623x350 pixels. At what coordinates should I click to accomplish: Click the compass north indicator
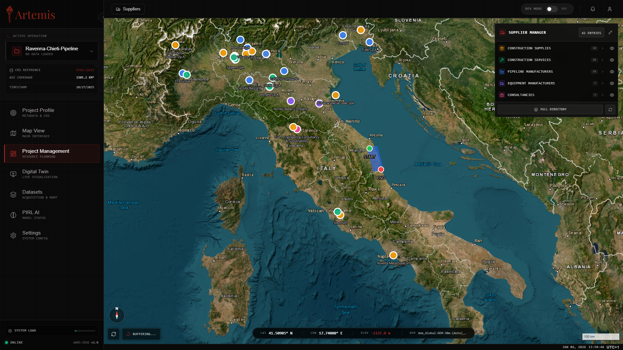(x=117, y=315)
